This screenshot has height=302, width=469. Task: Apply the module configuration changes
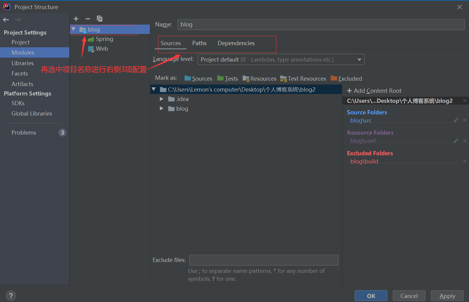click(x=447, y=296)
